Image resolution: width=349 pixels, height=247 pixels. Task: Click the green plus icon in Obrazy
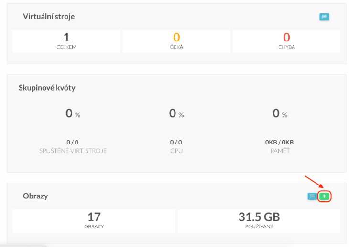[325, 196]
